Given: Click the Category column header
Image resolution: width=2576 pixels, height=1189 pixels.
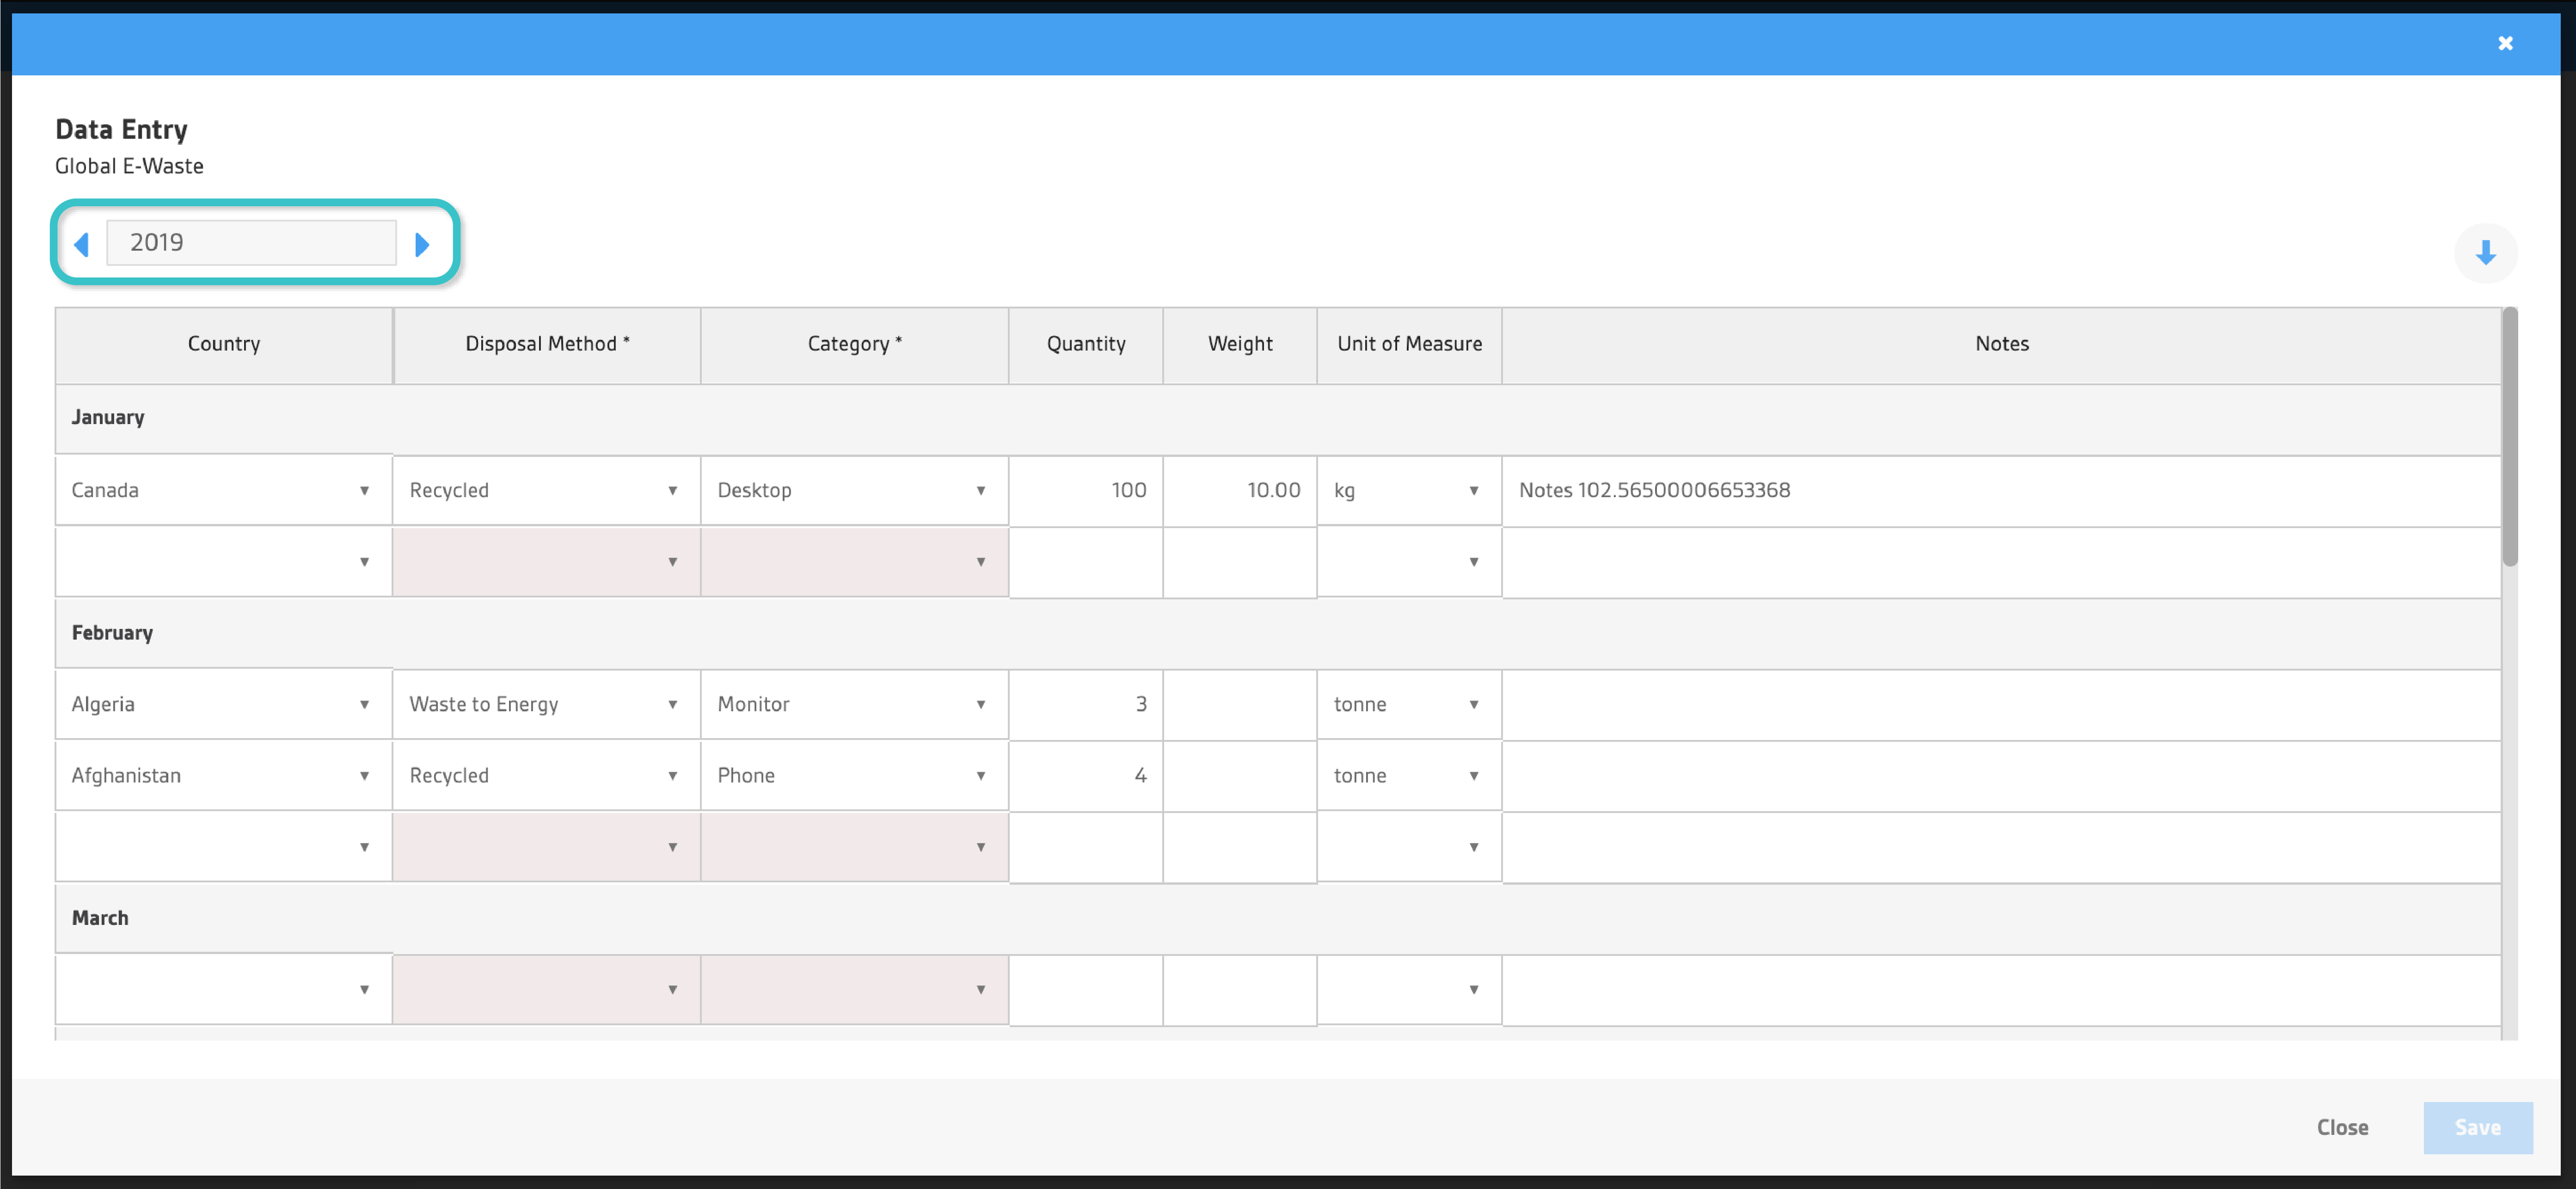Looking at the screenshot, I should coord(854,344).
